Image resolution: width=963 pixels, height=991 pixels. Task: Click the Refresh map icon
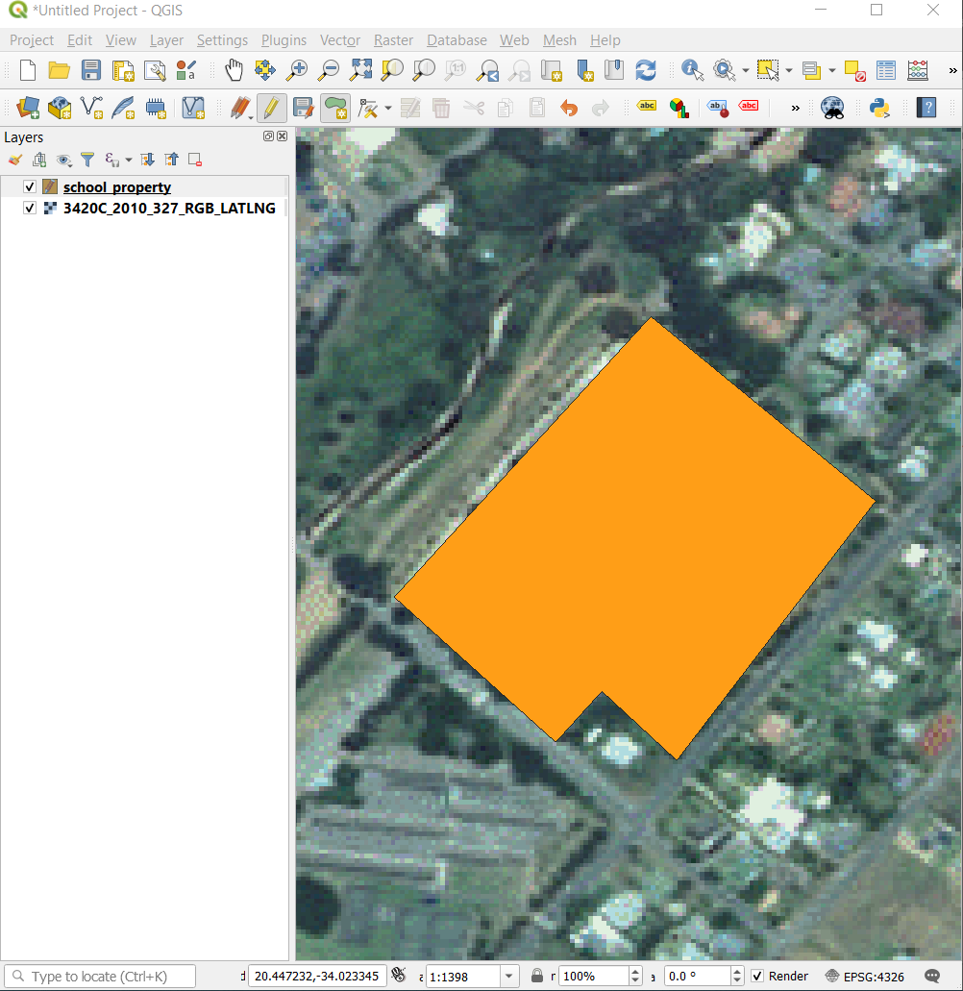[x=646, y=70]
